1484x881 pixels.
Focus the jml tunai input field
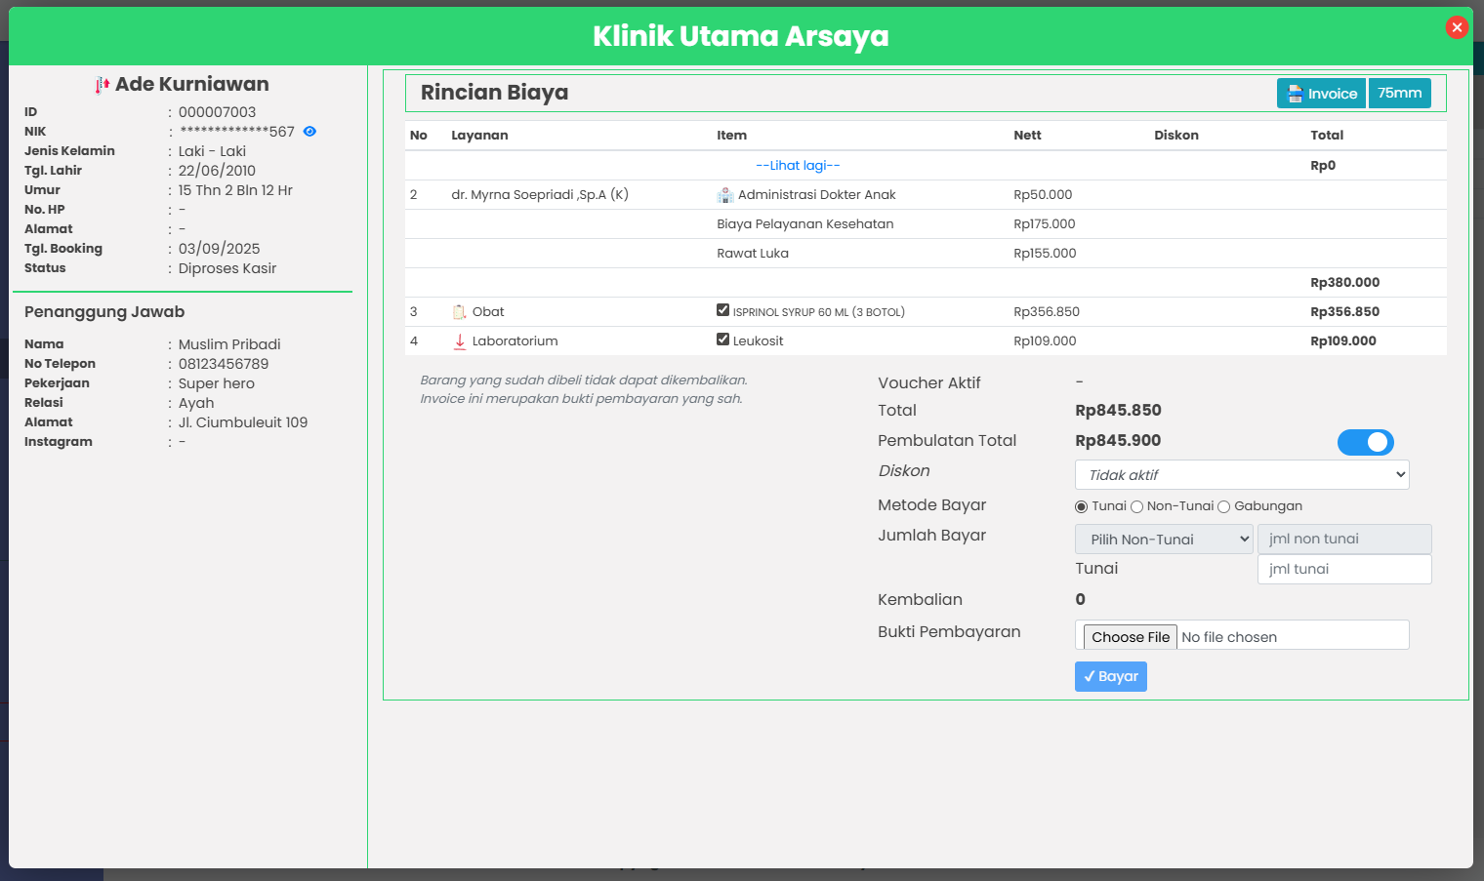1343,569
